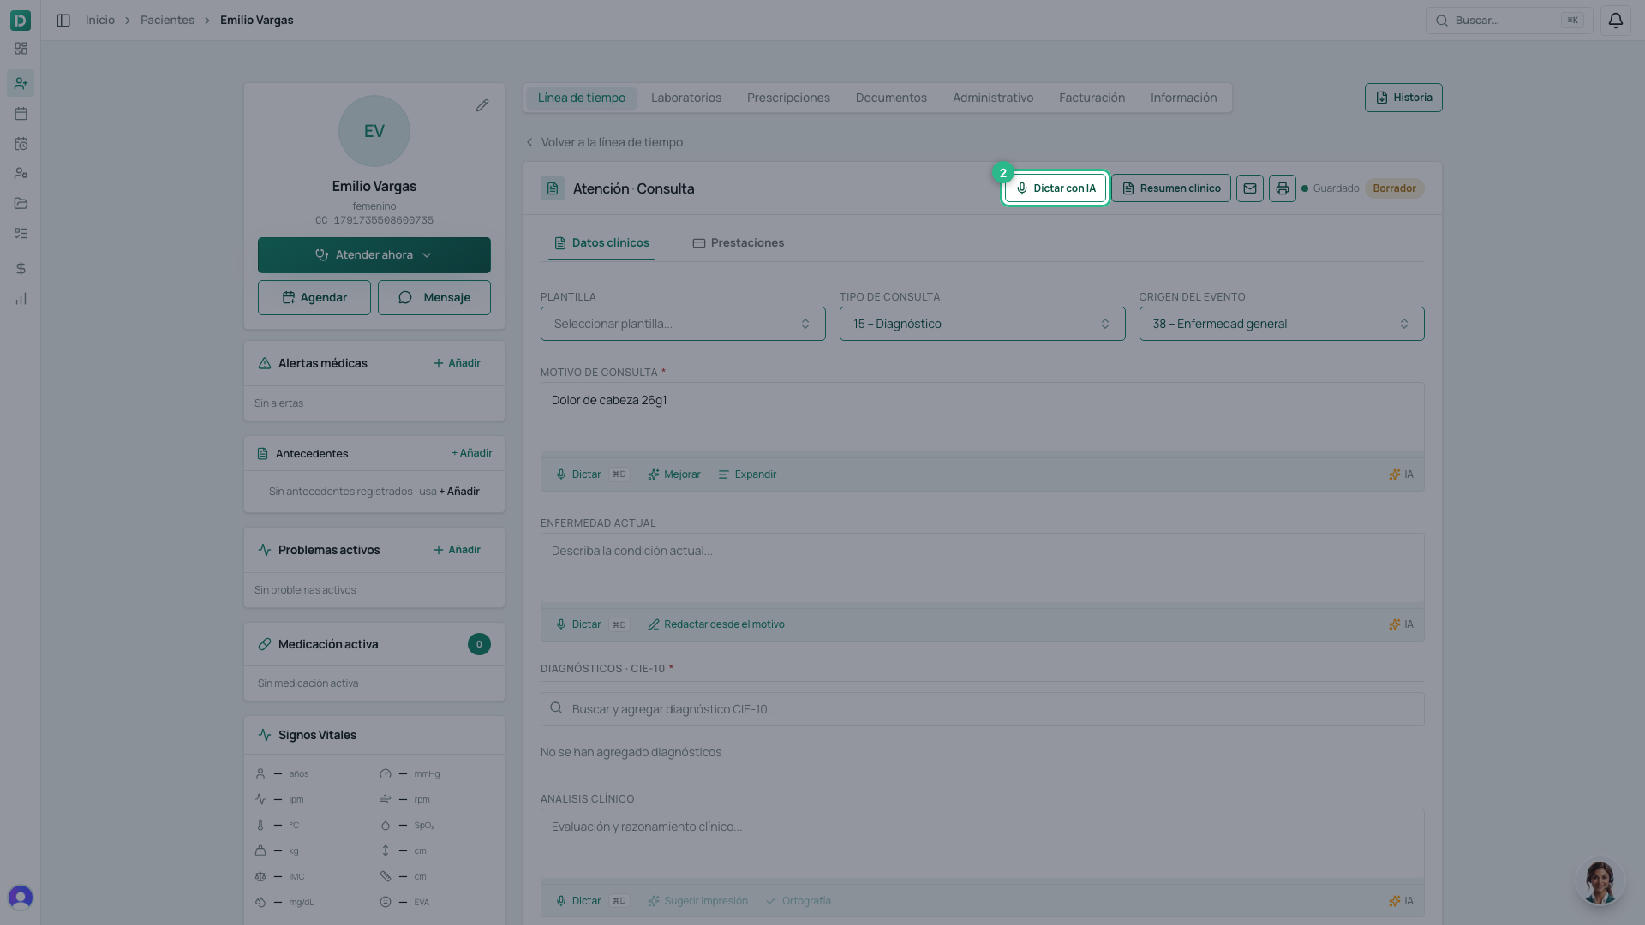Open the calendar icon in sidebar
1645x925 pixels.
(21, 113)
